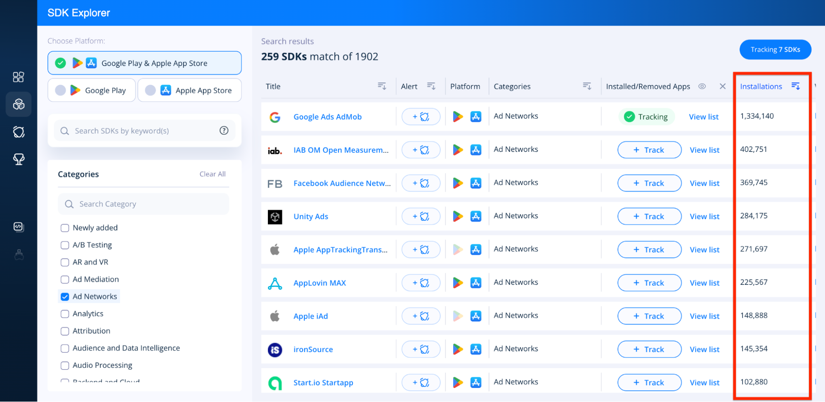Viewport: 825px width, 402px height.
Task: Open the Start.io Startapp SDK link
Action: (323, 383)
